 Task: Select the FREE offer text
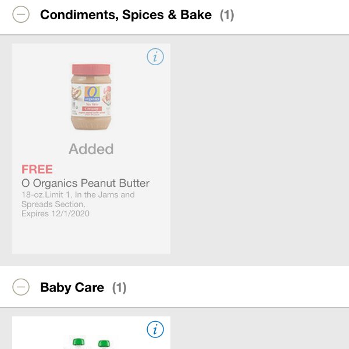pyautogui.click(x=37, y=169)
